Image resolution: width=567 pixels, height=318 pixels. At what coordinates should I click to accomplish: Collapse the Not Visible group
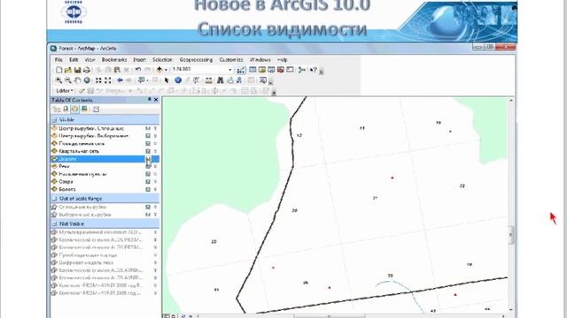(55, 223)
